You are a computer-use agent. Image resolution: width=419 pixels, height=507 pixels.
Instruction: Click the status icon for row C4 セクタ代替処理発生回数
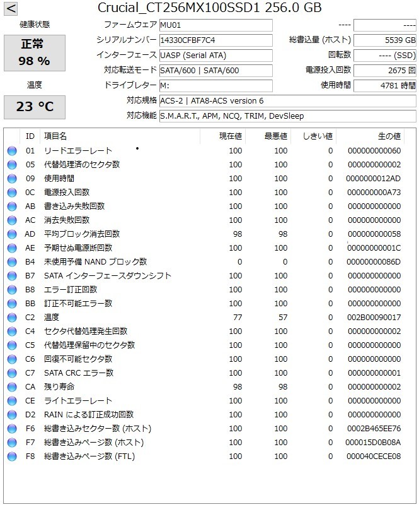(x=12, y=331)
